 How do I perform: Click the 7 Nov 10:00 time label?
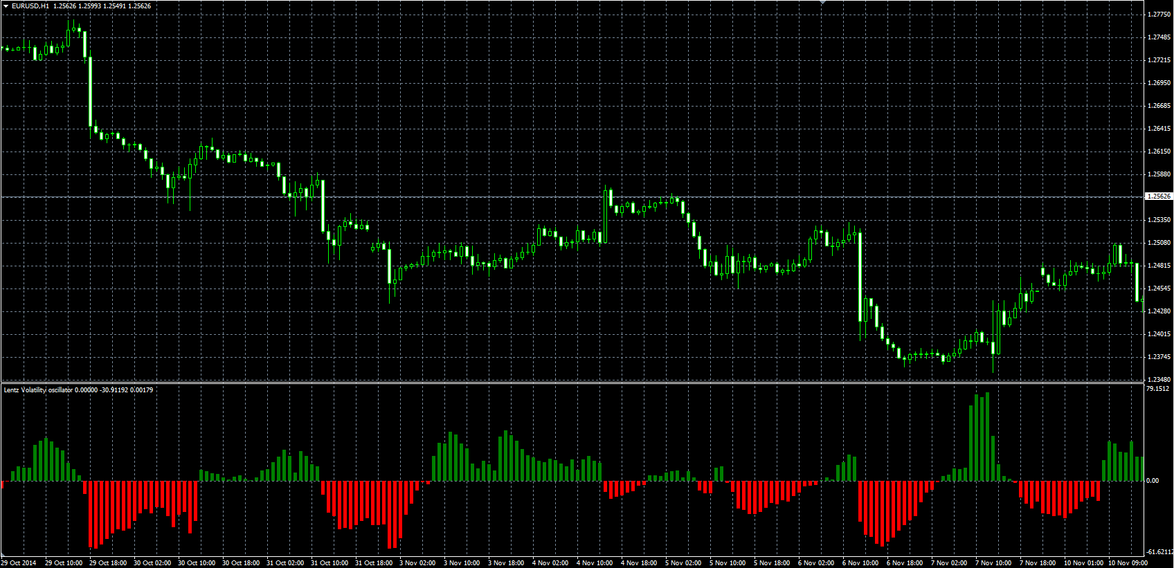[x=993, y=563]
